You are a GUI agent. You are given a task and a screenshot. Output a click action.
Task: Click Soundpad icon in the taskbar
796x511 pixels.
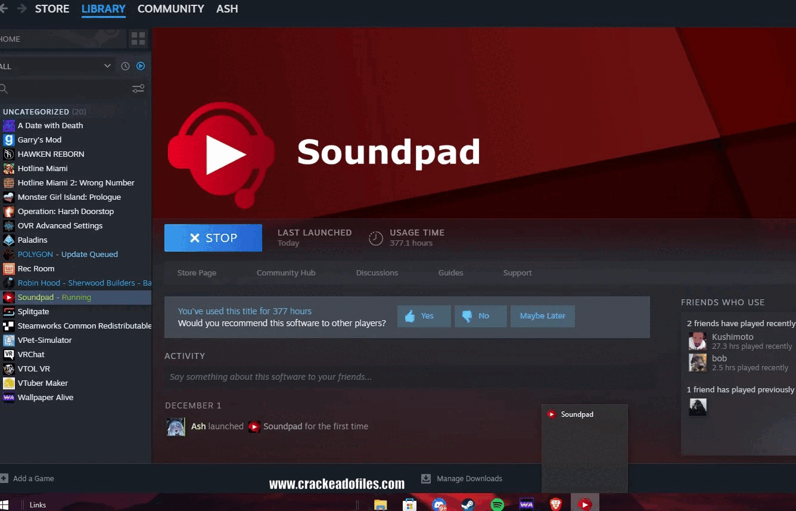tap(585, 504)
